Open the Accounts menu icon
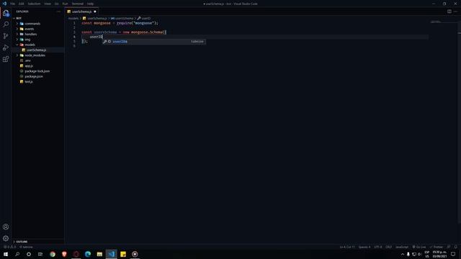 (x=6, y=227)
